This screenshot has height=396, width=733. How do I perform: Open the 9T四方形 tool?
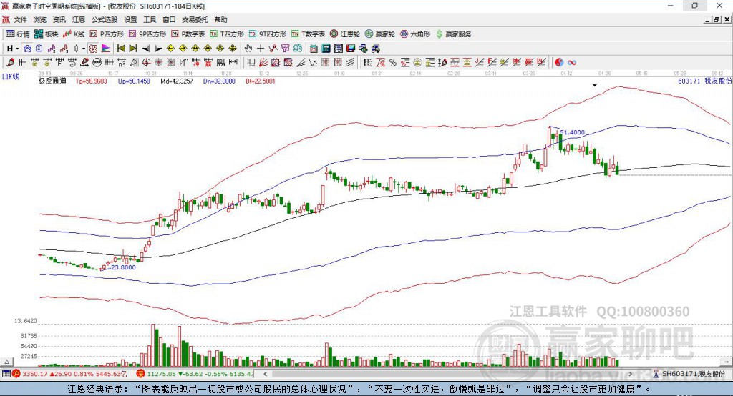(x=268, y=34)
